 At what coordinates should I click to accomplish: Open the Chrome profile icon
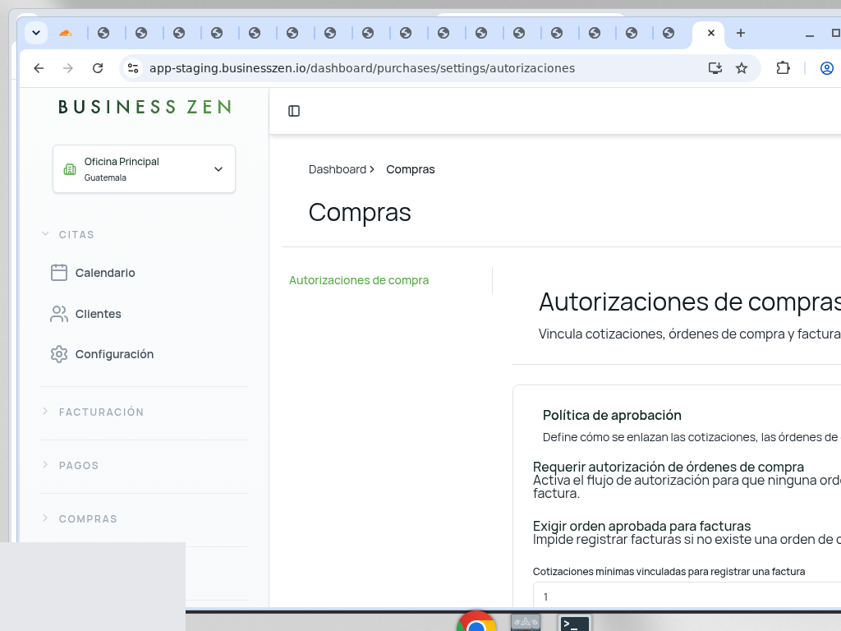826,68
